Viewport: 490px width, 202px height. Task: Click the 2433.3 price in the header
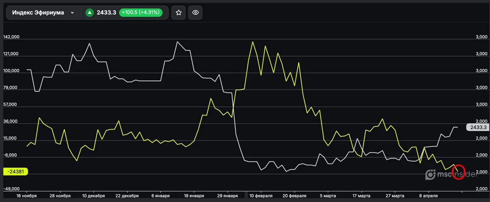pos(106,13)
